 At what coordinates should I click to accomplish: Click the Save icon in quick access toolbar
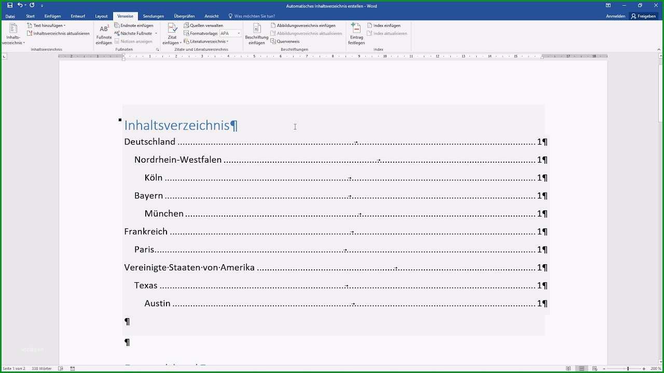coord(10,5)
